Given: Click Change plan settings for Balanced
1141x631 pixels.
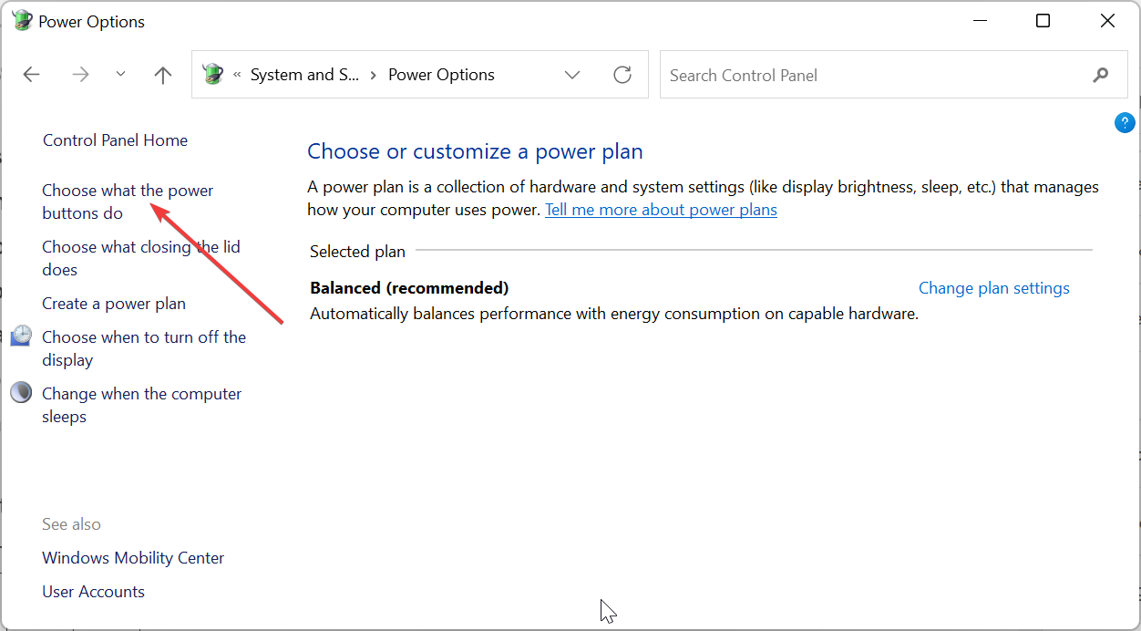Looking at the screenshot, I should pyautogui.click(x=994, y=288).
